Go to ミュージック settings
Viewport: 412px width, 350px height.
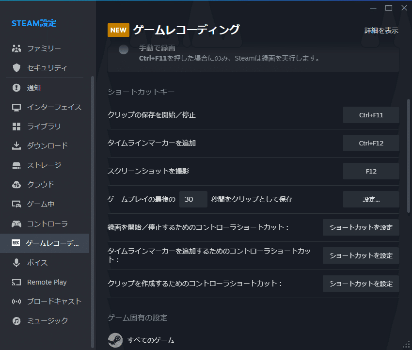45,321
